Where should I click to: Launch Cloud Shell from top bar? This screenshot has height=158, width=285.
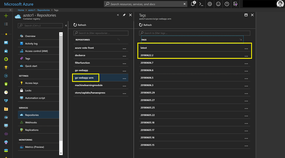point(201,4)
